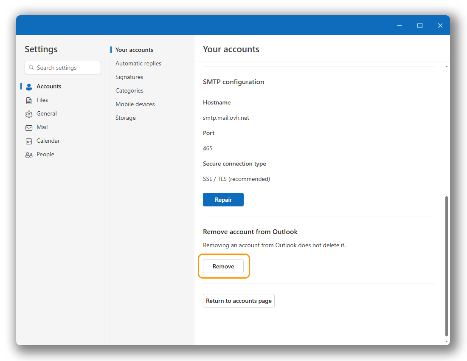This screenshot has width=467, height=361.
Task: Maximize the Settings window
Action: pos(420,25)
